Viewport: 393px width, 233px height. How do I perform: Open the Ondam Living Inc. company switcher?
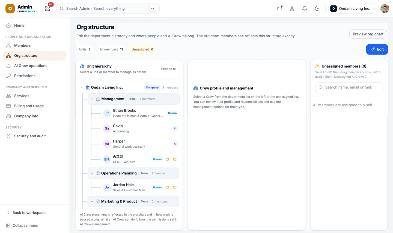[x=353, y=8]
